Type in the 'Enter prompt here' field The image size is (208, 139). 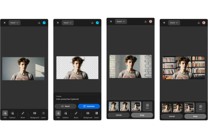(x=77, y=99)
